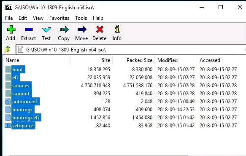Run Test with the checkmark icon
The image size is (246, 156).
point(46,30)
